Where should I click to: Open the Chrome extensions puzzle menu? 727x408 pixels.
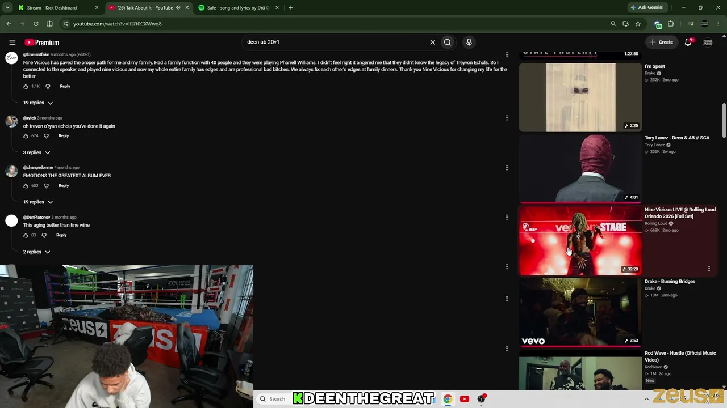671,24
